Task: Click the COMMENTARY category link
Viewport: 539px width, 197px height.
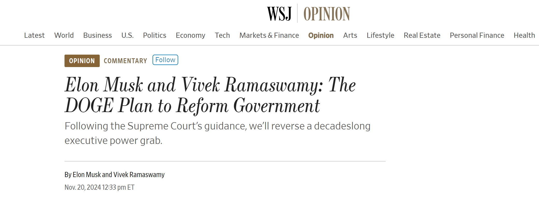Action: 125,61
